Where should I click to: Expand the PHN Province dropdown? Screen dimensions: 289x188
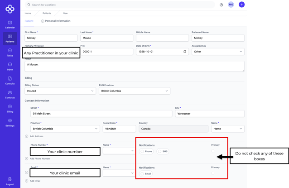[135, 91]
